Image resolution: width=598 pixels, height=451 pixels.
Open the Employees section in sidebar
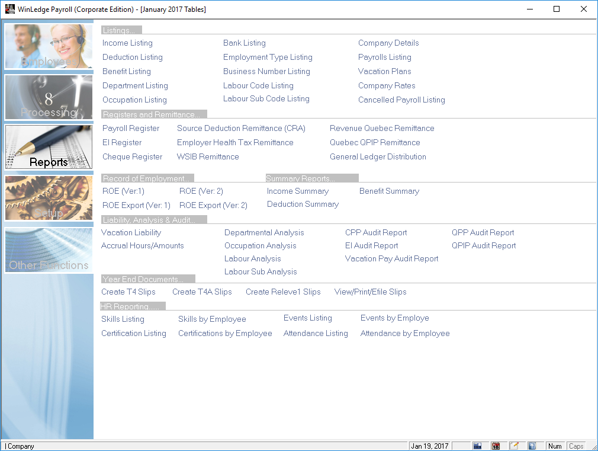tap(49, 46)
